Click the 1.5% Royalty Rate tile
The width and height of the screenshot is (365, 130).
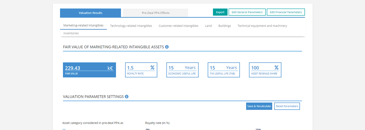click(x=141, y=70)
